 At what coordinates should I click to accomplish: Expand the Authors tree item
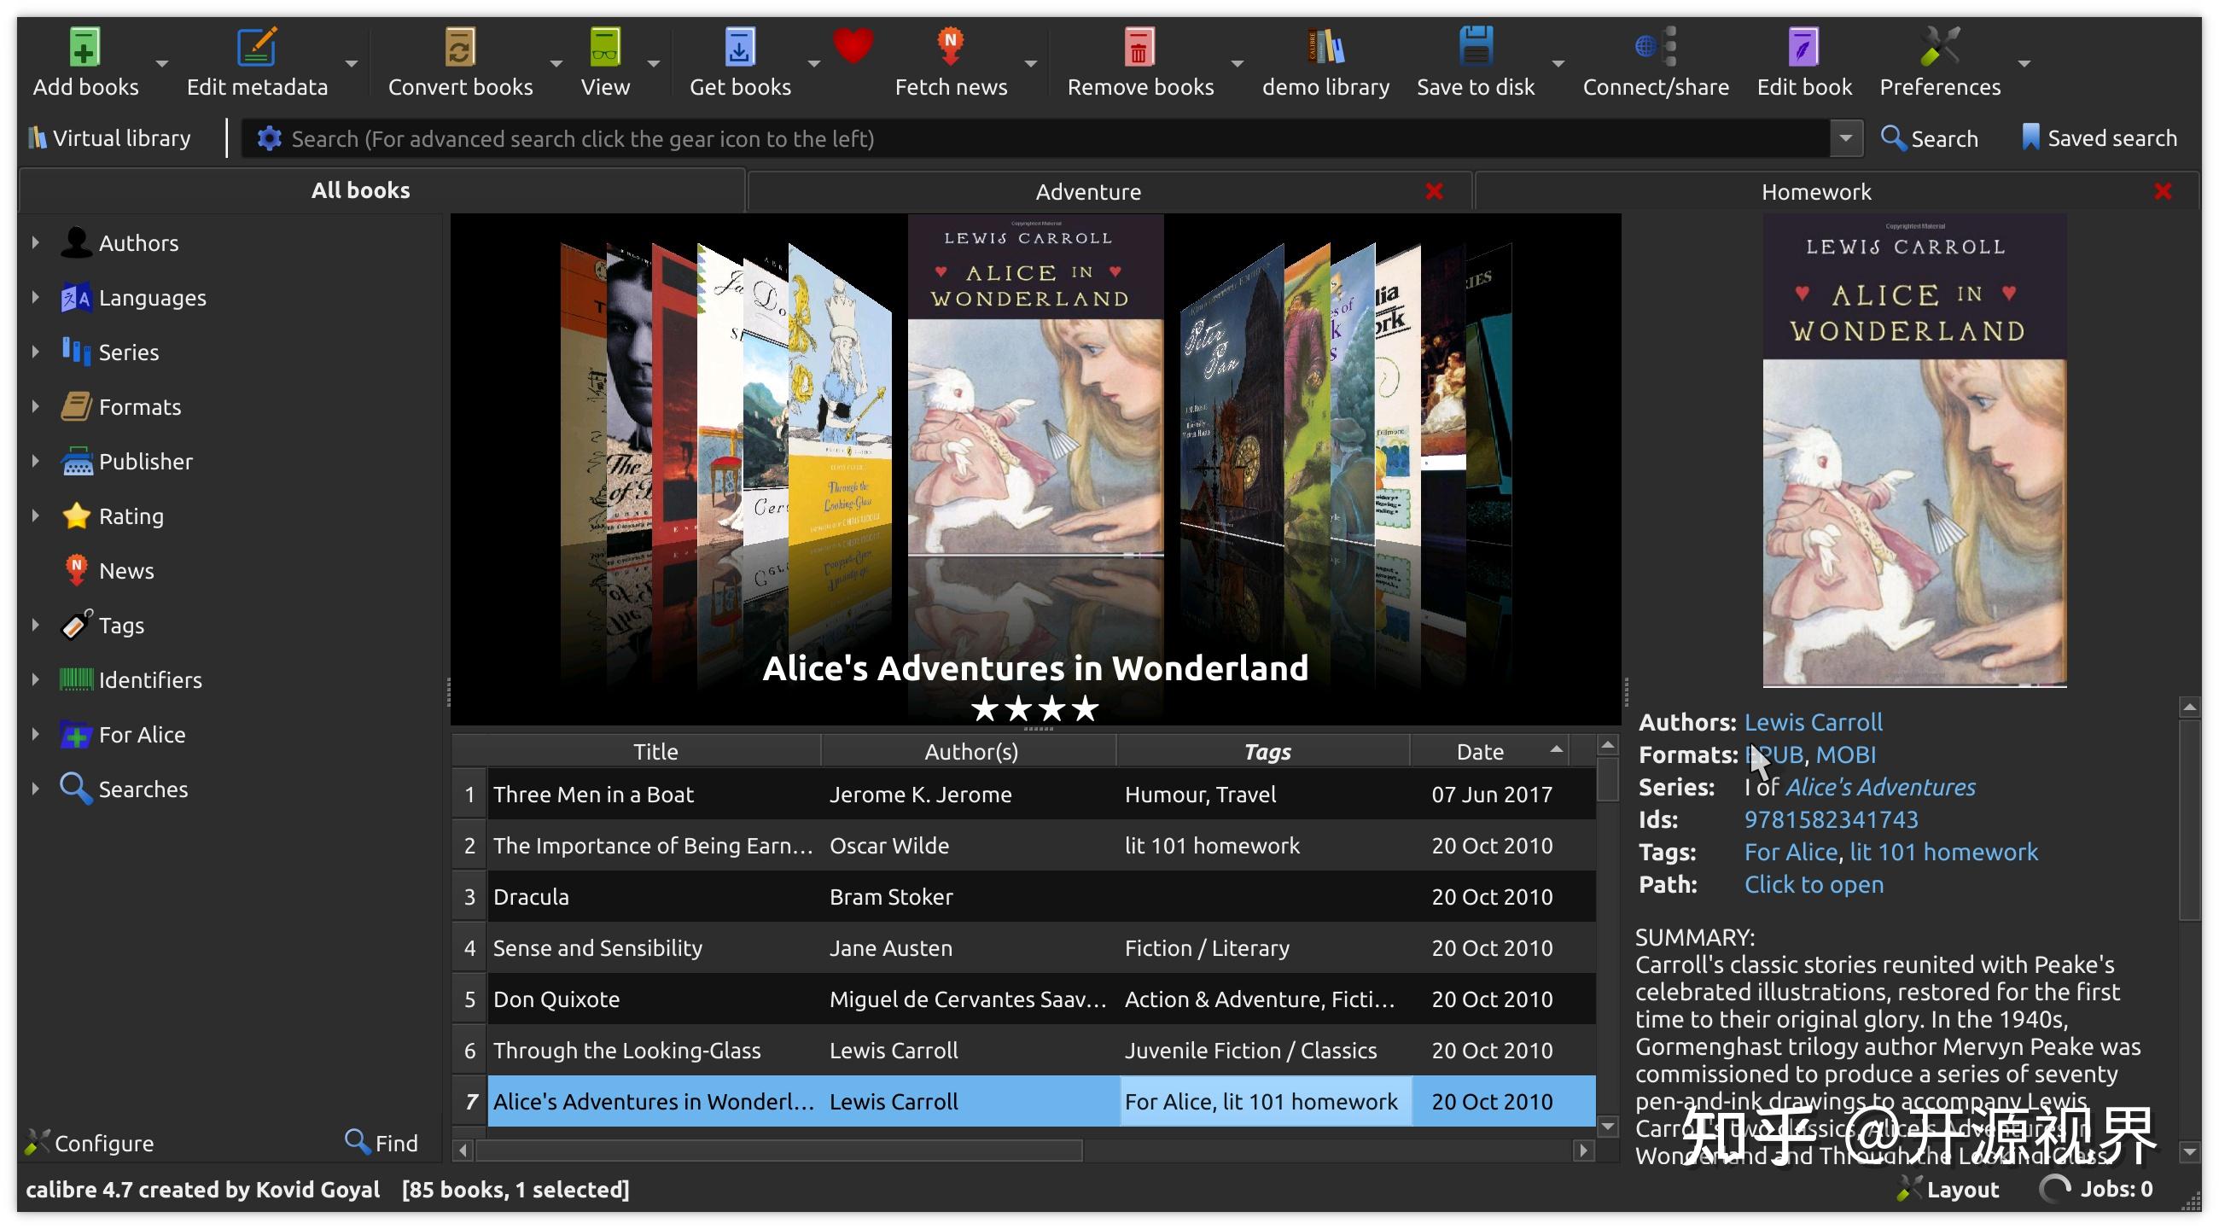click(33, 241)
